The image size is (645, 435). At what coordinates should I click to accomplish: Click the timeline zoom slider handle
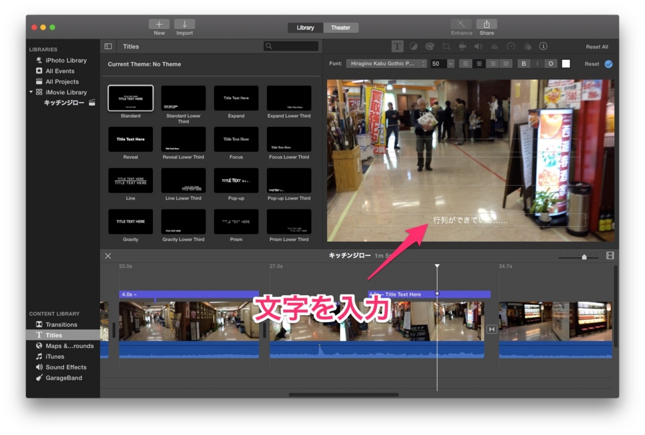click(584, 256)
